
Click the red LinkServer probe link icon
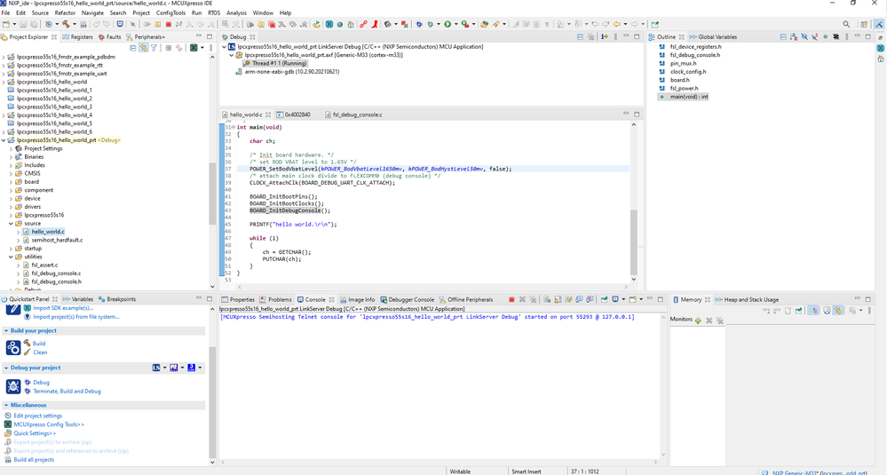[x=363, y=24]
